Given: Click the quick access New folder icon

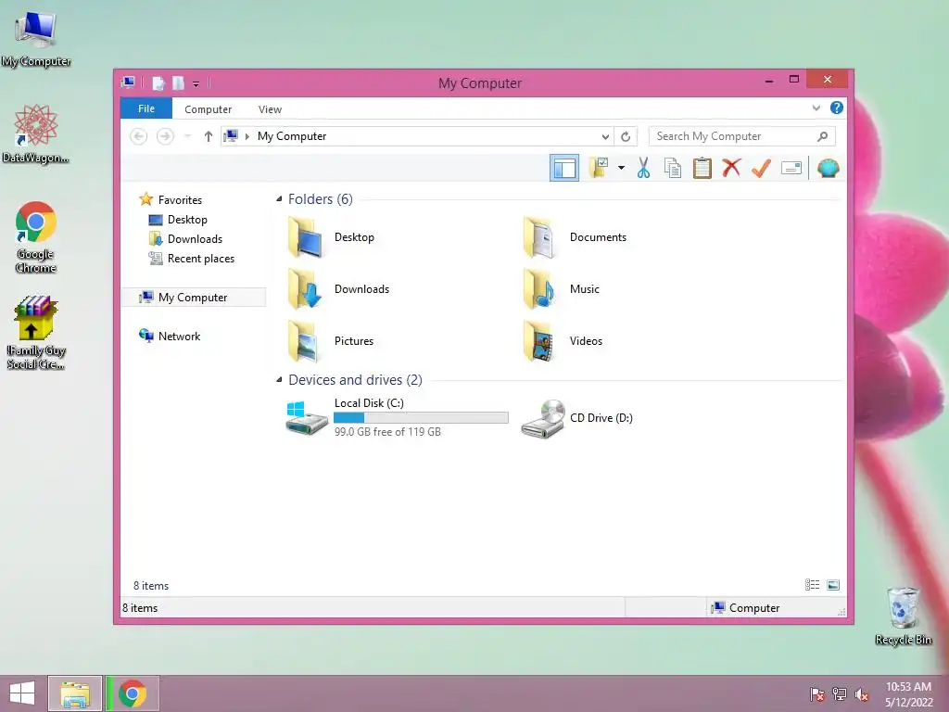Looking at the screenshot, I should coord(178,83).
